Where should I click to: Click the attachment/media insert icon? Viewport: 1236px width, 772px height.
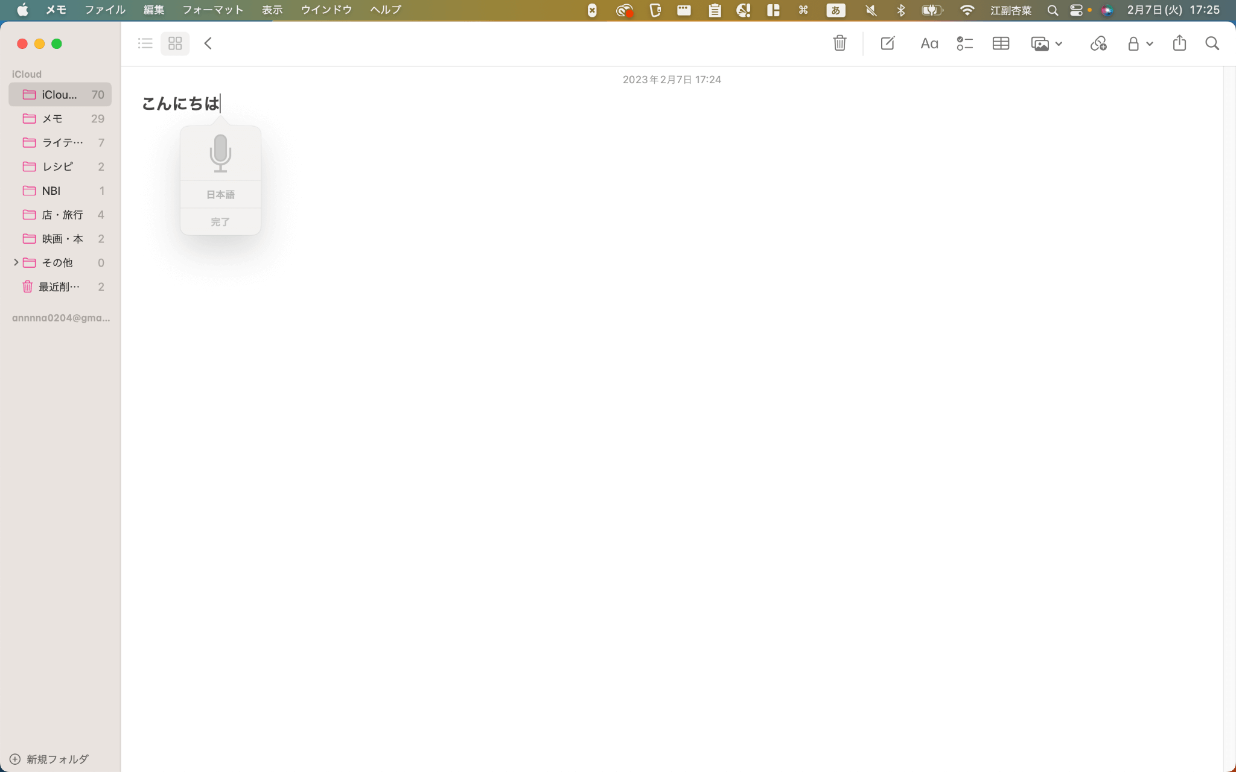click(x=1045, y=43)
